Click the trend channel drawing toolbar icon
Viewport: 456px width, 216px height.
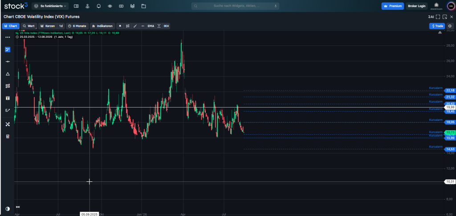pyautogui.click(x=127, y=26)
